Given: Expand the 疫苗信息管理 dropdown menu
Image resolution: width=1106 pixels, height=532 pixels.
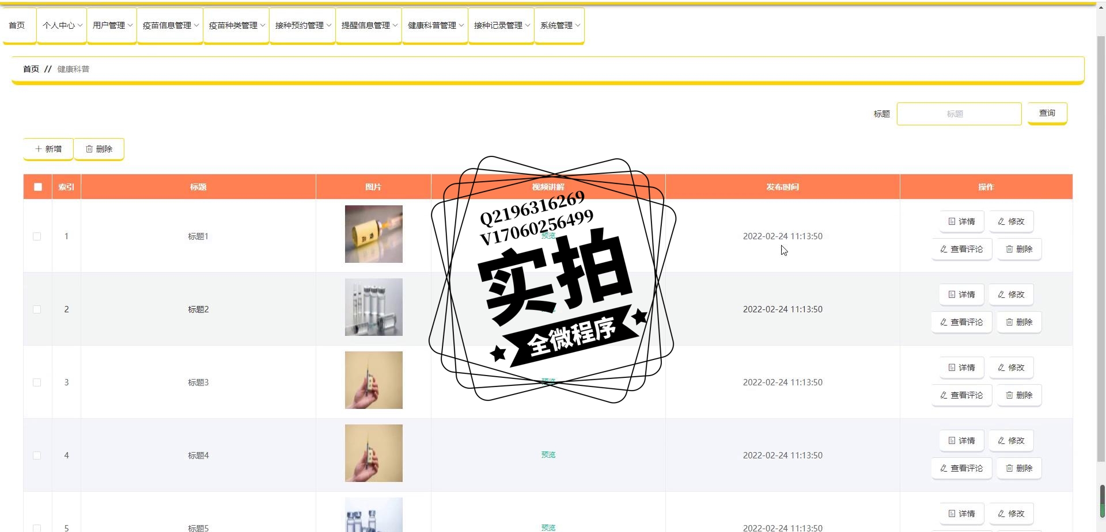Looking at the screenshot, I should (170, 26).
